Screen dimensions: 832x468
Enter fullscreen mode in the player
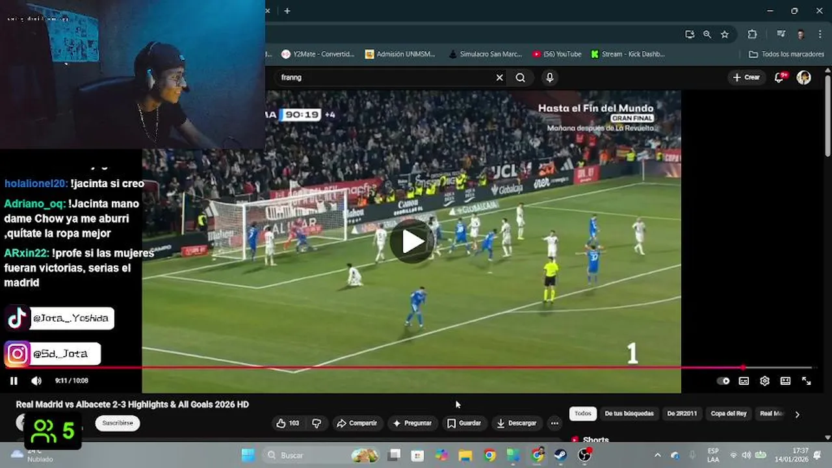pyautogui.click(x=806, y=381)
